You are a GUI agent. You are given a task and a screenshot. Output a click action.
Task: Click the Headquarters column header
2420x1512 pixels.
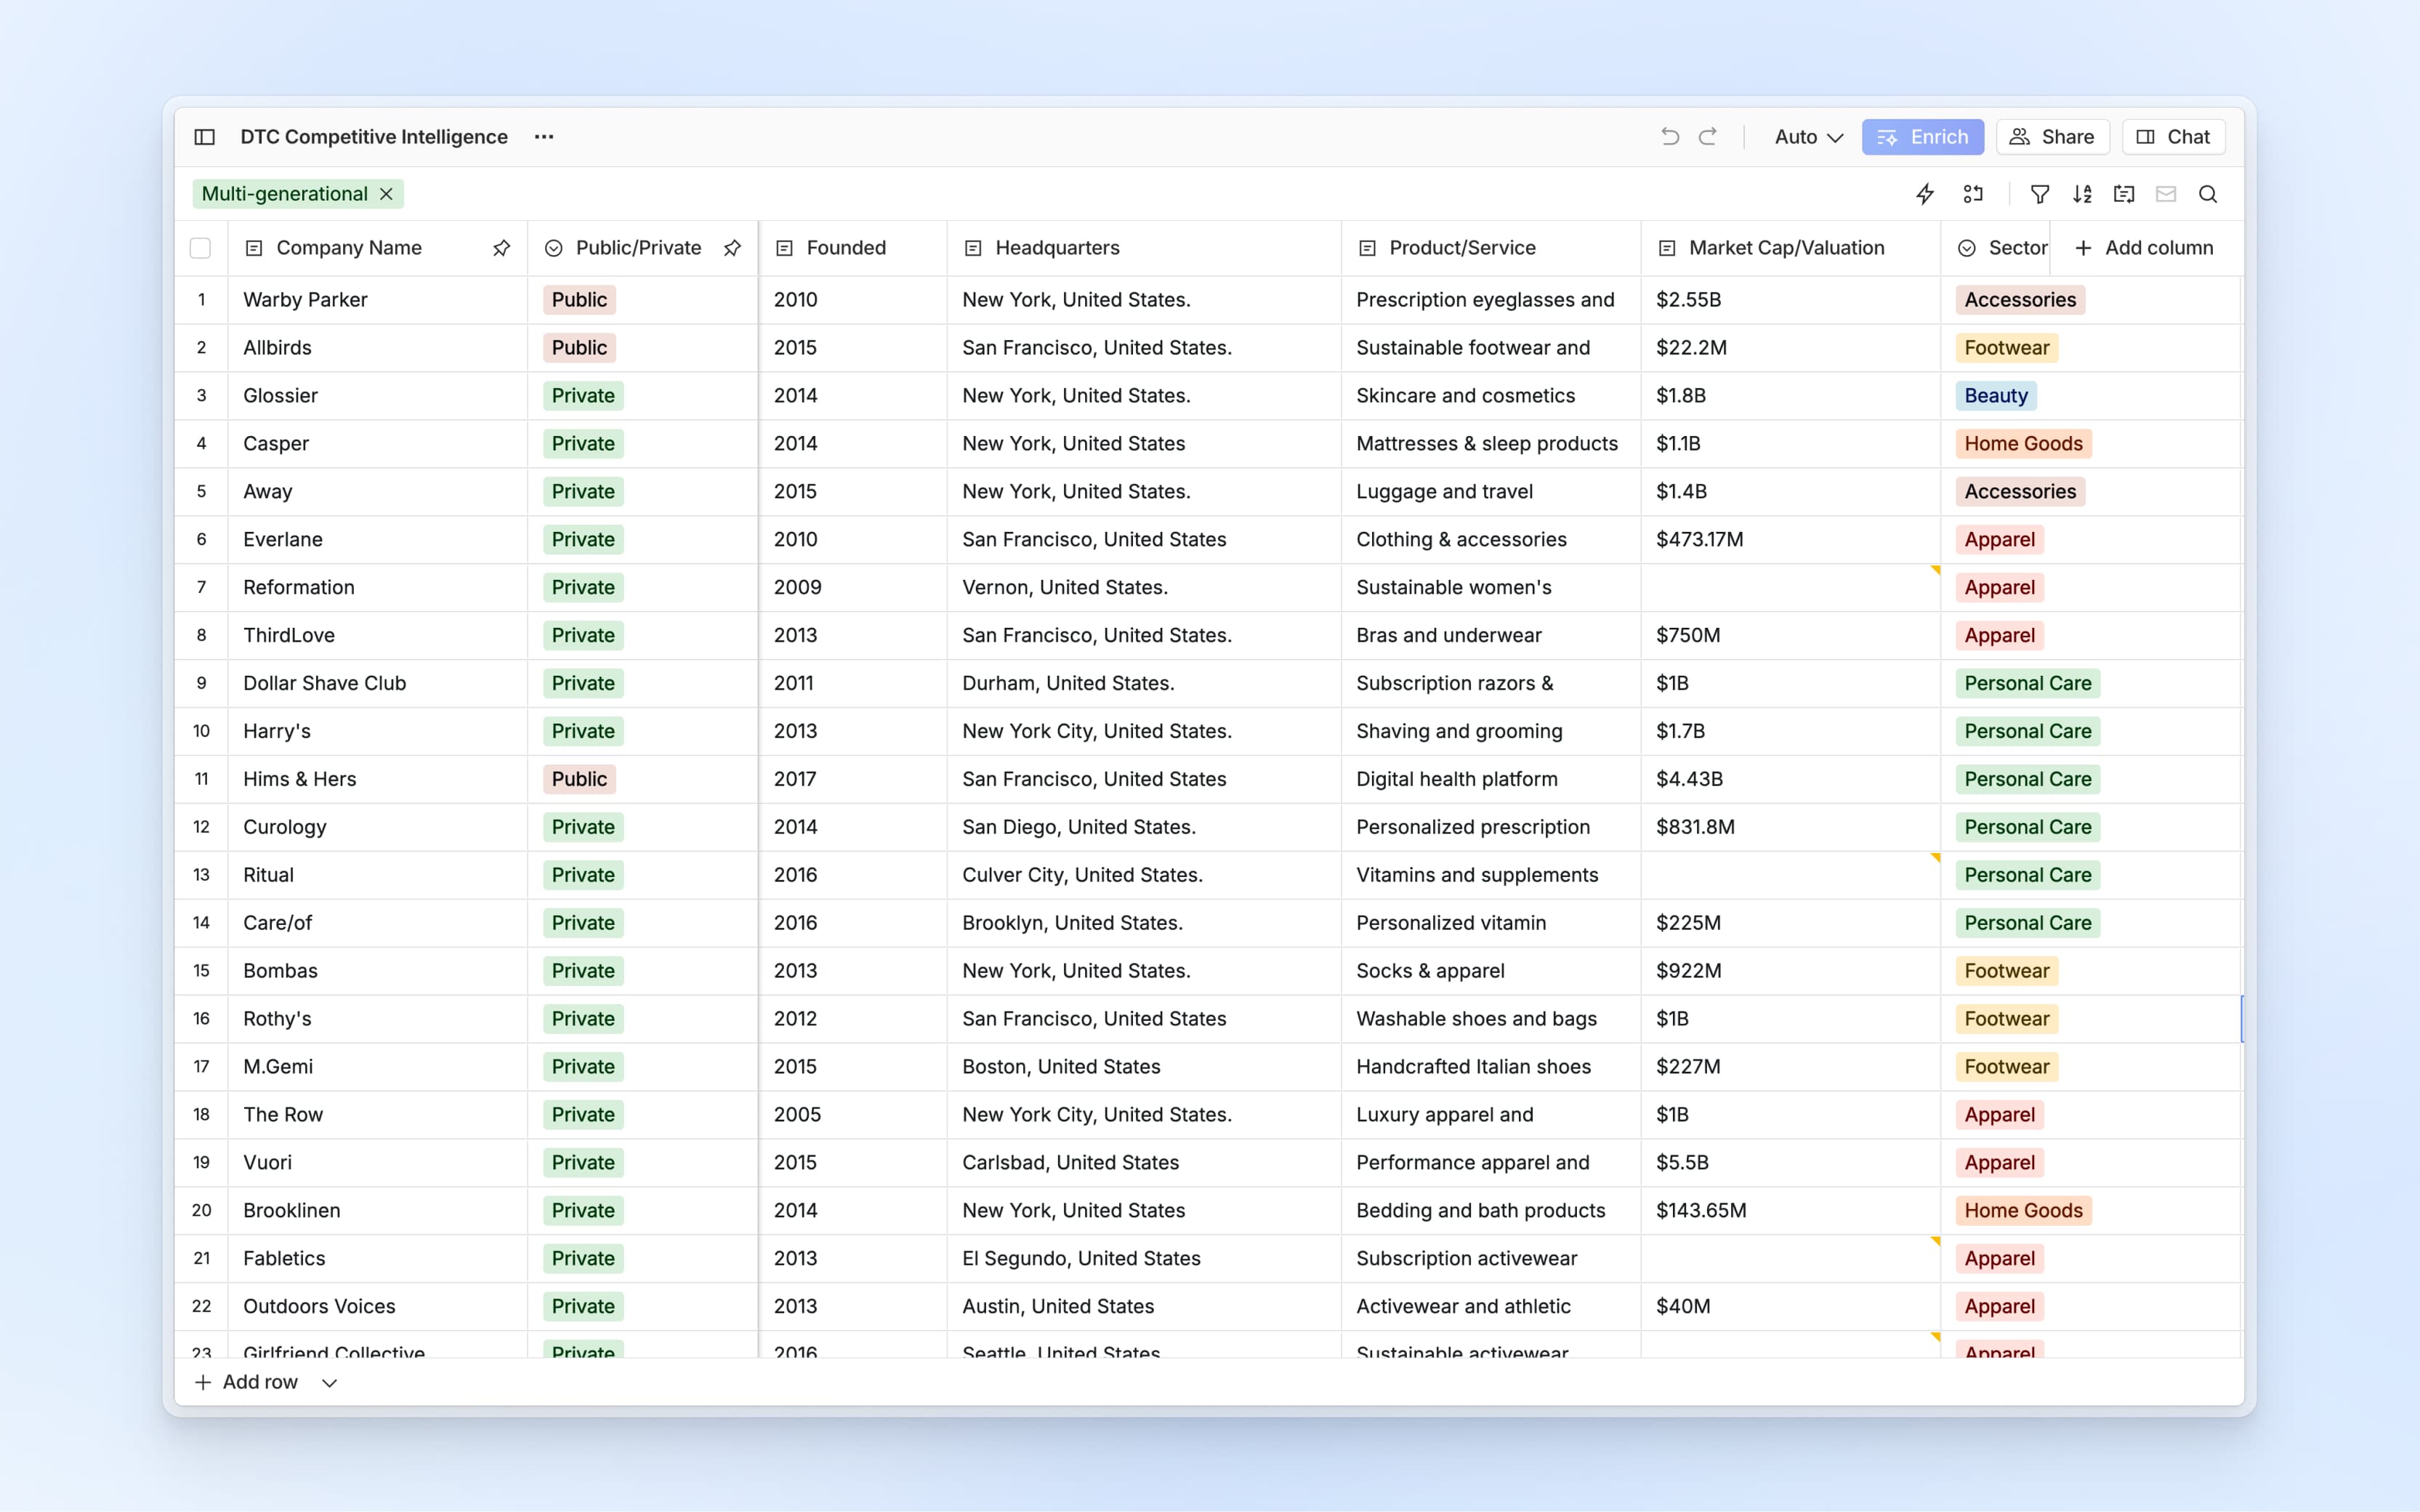pos(1057,248)
